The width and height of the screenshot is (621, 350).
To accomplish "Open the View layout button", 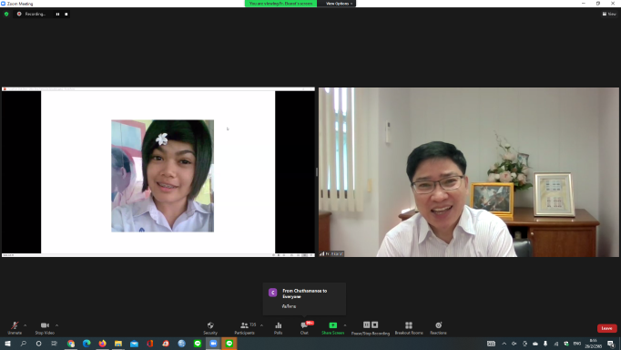I will [x=609, y=14].
